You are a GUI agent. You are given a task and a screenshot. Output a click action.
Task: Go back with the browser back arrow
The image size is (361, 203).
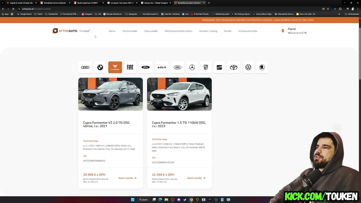pos(3,9)
